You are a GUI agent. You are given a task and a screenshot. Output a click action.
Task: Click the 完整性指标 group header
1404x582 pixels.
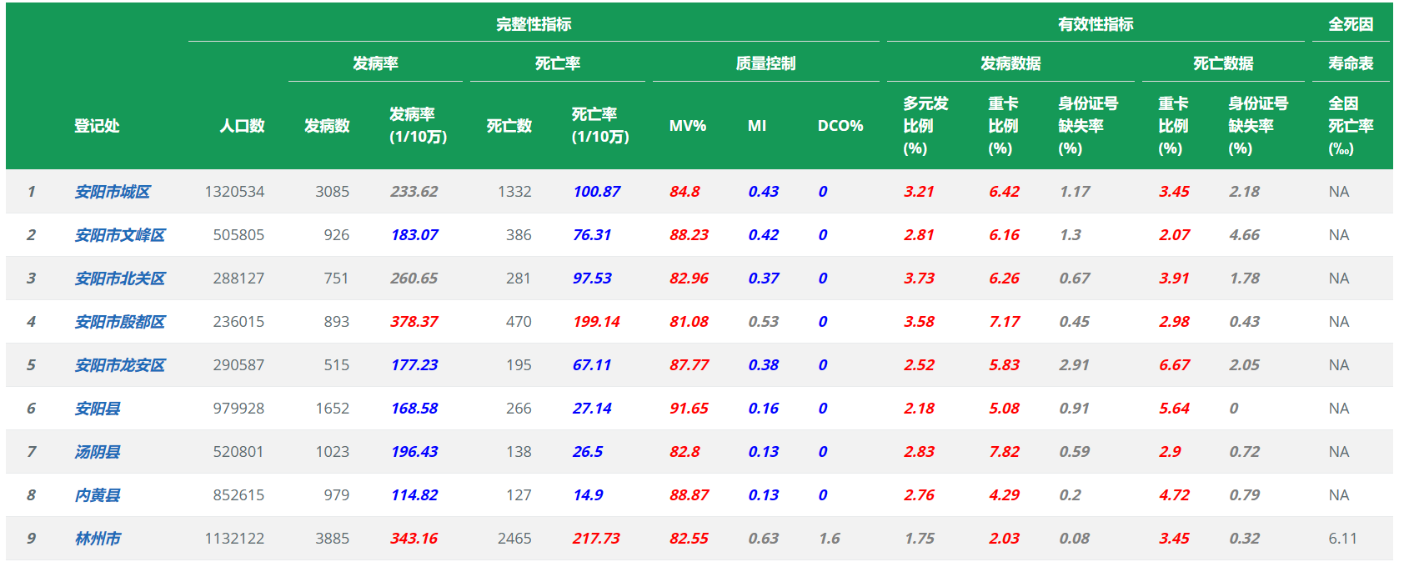pyautogui.click(x=534, y=24)
